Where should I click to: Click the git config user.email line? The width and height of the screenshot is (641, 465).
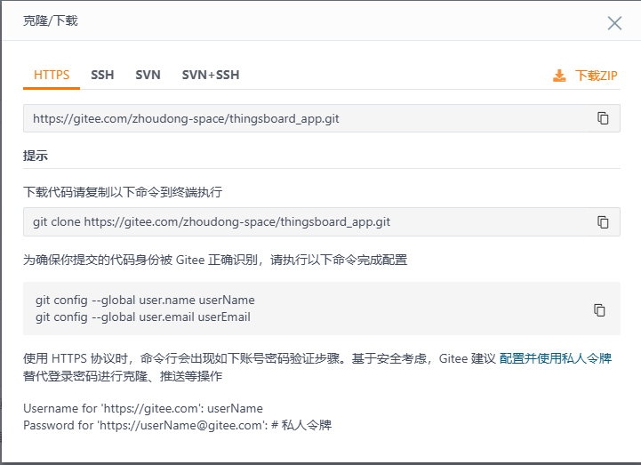click(x=142, y=317)
